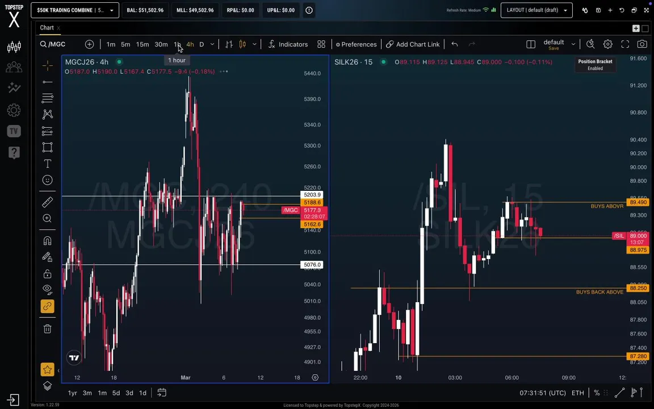Open the indicator templates grid icon
The width and height of the screenshot is (654, 409).
(x=321, y=44)
